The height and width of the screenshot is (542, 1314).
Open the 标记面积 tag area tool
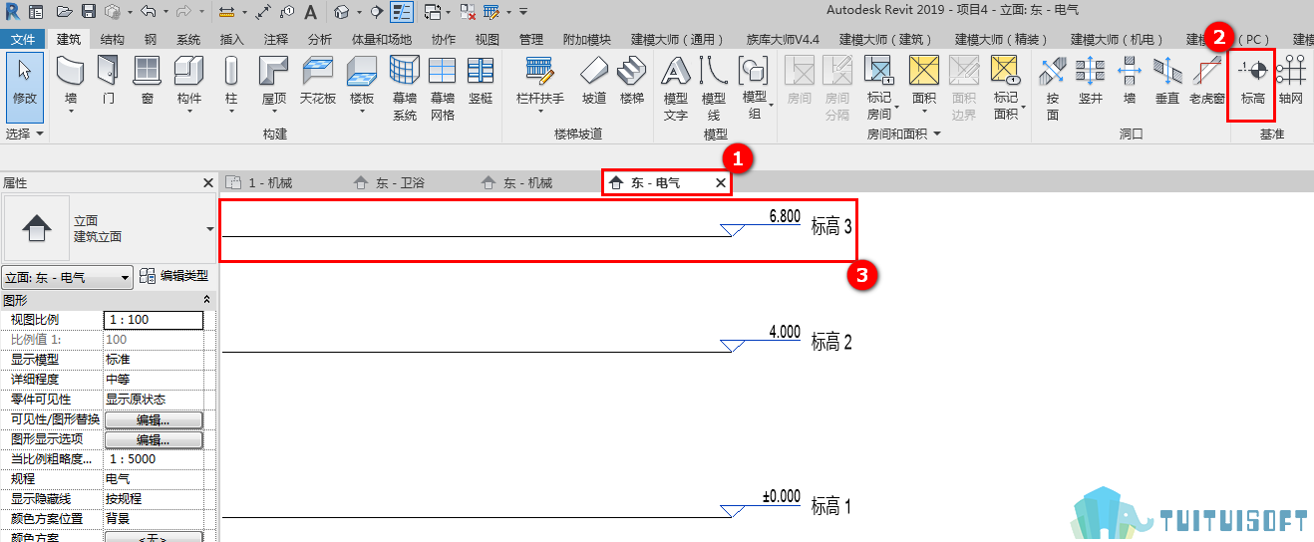pyautogui.click(x=1006, y=88)
